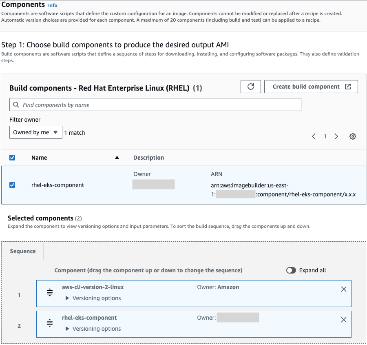Screen dimensions: 367x345
Task: Open the Owned by me filter dropdown
Action: (35, 132)
